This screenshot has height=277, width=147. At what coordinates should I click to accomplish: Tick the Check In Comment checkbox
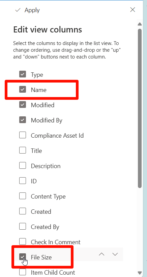(x=23, y=242)
